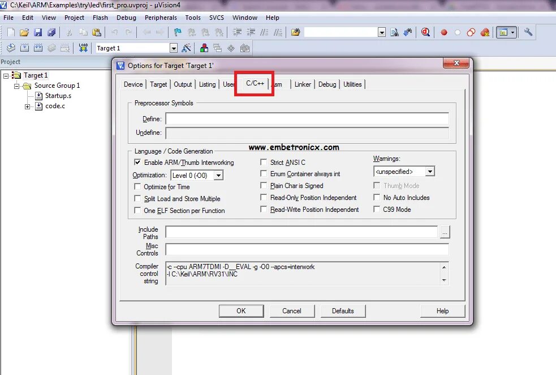Screen dimensions: 556x375
Task: Click the Insert Bookmark flag icon
Action: [178, 32]
